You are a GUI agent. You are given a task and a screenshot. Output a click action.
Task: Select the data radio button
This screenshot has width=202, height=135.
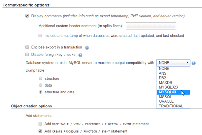(41, 85)
